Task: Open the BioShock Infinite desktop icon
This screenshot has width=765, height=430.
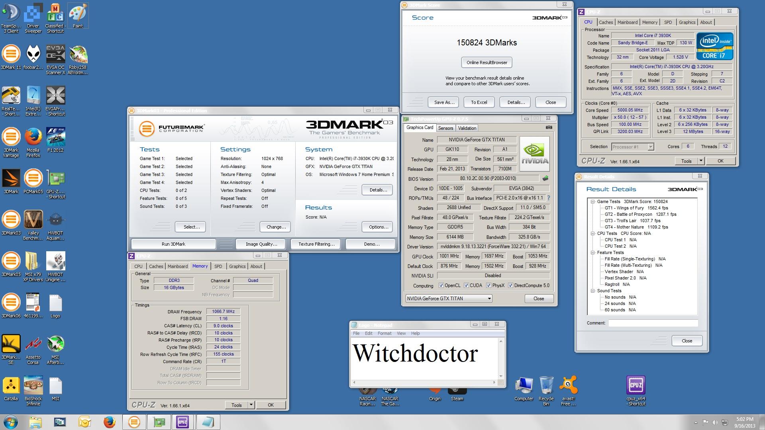Action: [33, 391]
